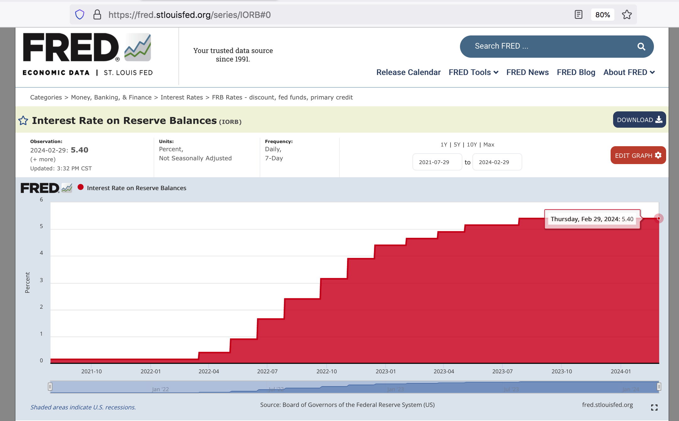679x421 pixels.
Task: Open Interest Rates breadcrumb link
Action: tap(182, 98)
